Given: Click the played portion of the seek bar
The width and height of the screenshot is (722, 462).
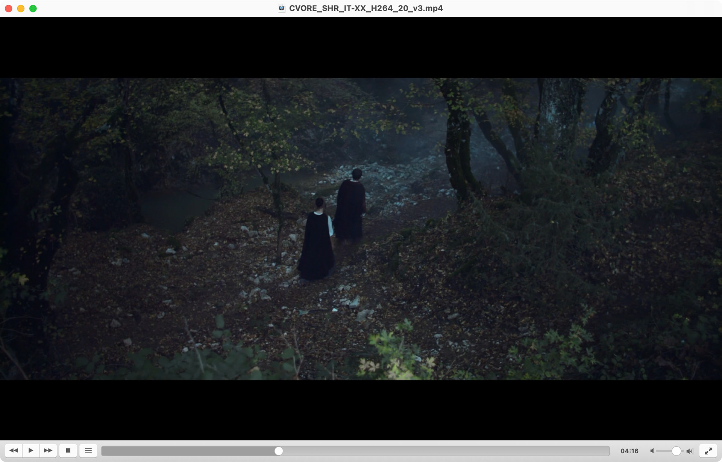Looking at the screenshot, I should (188, 451).
